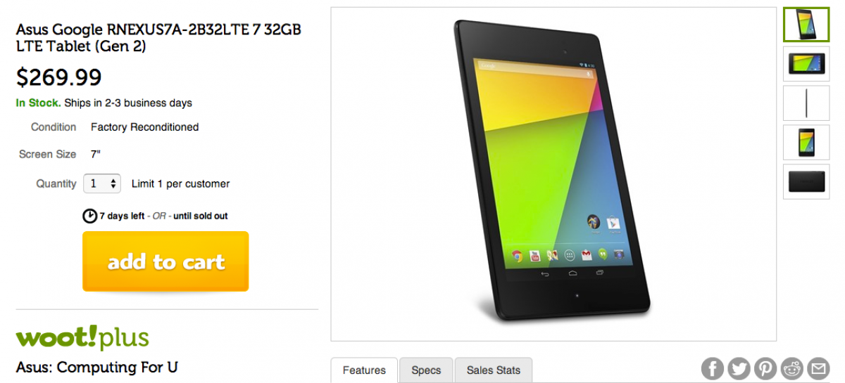This screenshot has width=845, height=383.
Task: Select the Features tab
Action: tap(364, 370)
